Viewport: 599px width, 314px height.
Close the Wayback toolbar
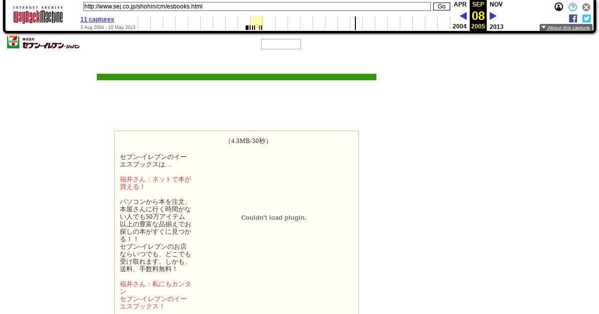pos(587,7)
